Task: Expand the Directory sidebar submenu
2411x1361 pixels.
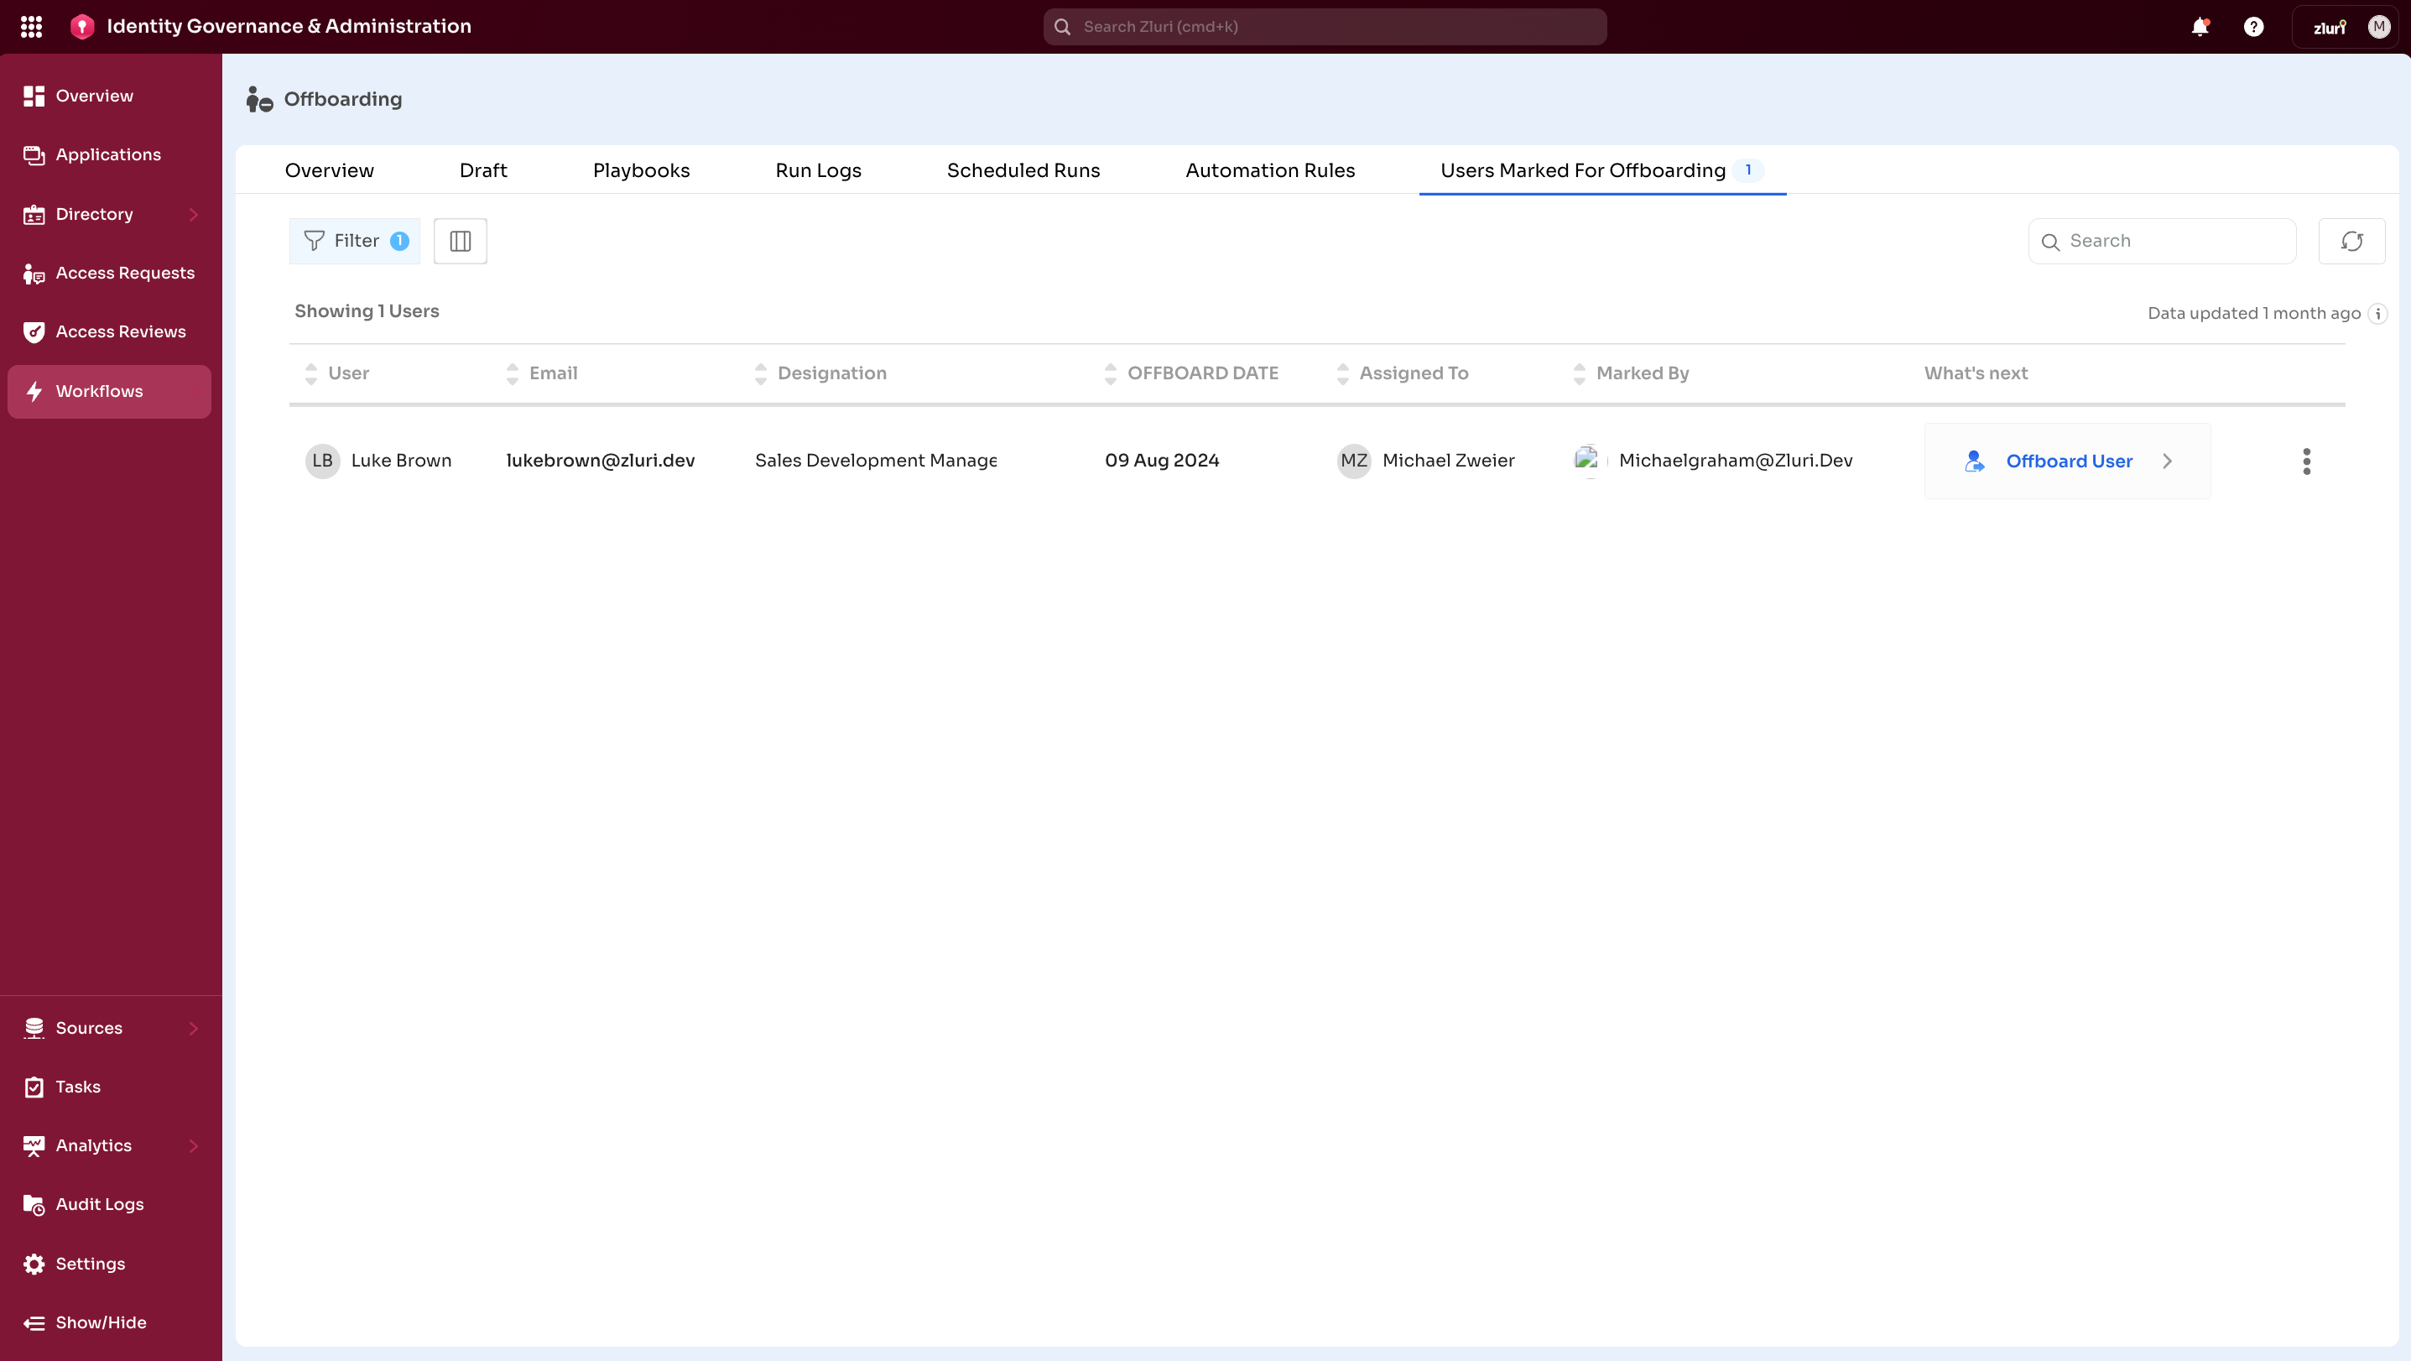Action: [194, 214]
